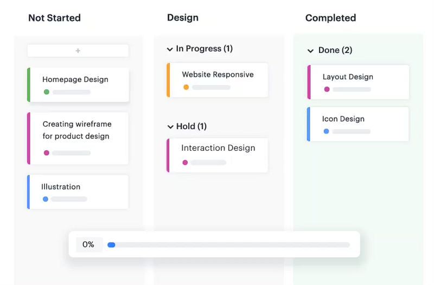Click green status dot on Homepage Design card
The image size is (434, 285).
pyautogui.click(x=47, y=92)
